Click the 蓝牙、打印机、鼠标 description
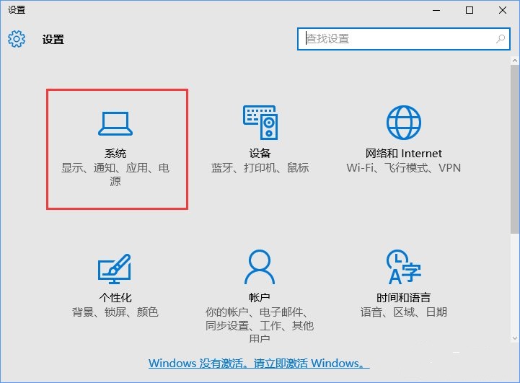Viewport: 520px width, 383px height. click(260, 168)
